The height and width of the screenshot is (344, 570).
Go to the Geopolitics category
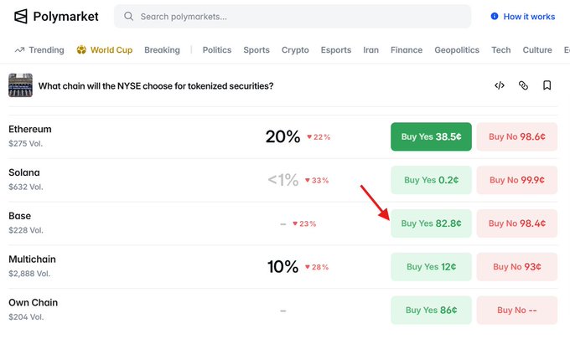457,50
